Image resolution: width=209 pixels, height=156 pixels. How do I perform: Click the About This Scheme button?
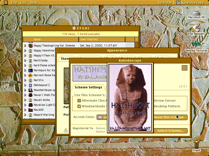point(171,117)
